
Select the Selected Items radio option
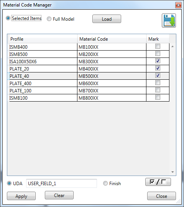point(8,18)
